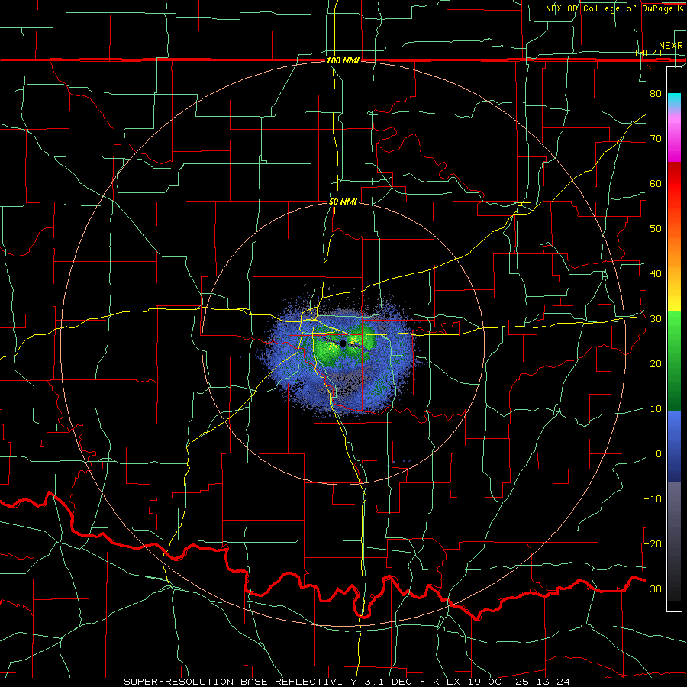Click the NEXR label in the corner
687x687 pixels.
[x=670, y=46]
